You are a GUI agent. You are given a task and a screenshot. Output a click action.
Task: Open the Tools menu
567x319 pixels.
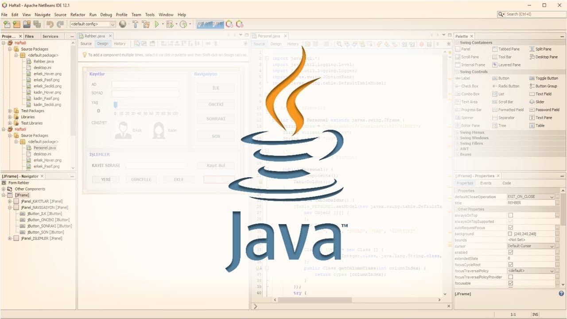click(150, 15)
